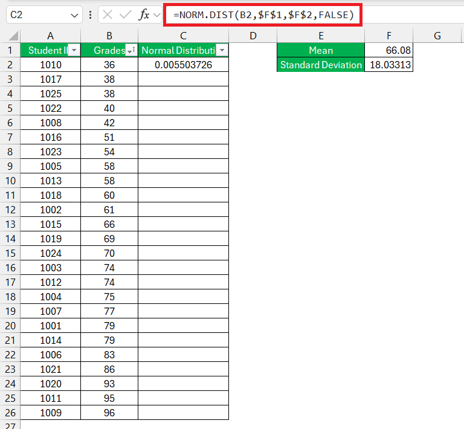Select column E header

pos(321,36)
